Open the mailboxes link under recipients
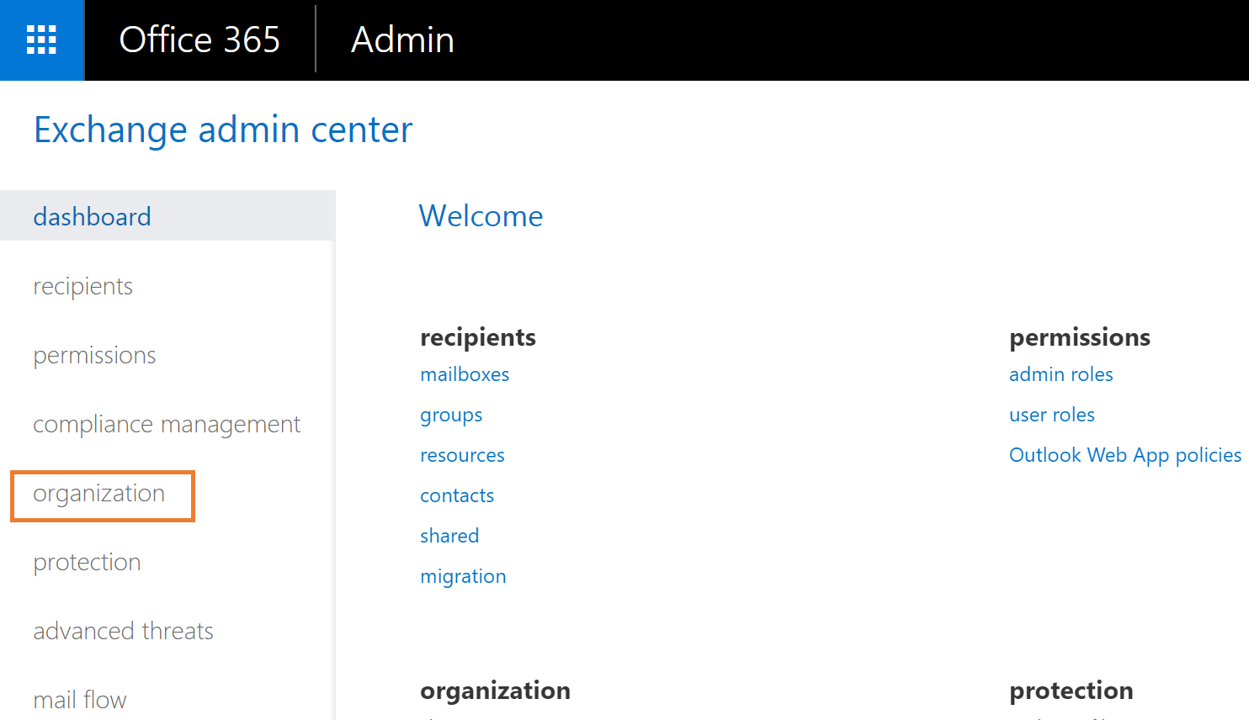 point(465,375)
